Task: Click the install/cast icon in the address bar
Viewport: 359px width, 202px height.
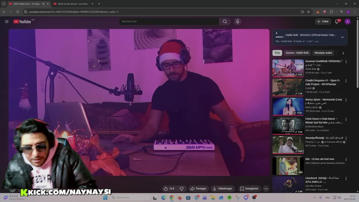Action: pyautogui.click(x=302, y=12)
